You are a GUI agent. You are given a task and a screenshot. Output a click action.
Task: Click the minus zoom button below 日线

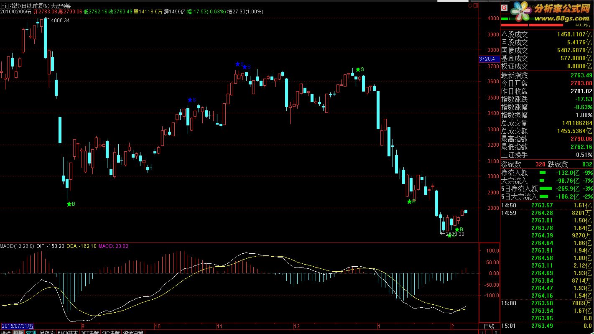point(489,332)
